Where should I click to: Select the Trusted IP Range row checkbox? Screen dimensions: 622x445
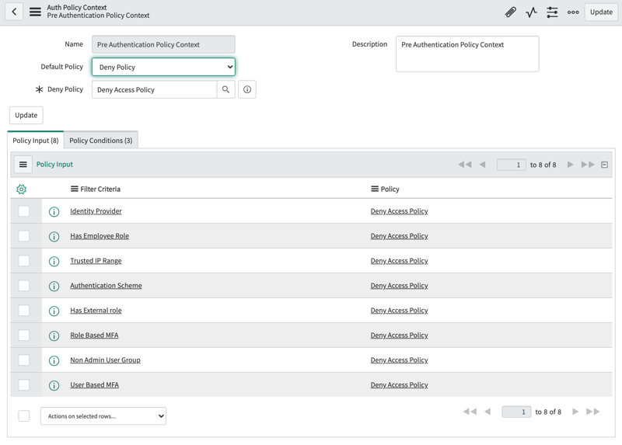(24, 261)
